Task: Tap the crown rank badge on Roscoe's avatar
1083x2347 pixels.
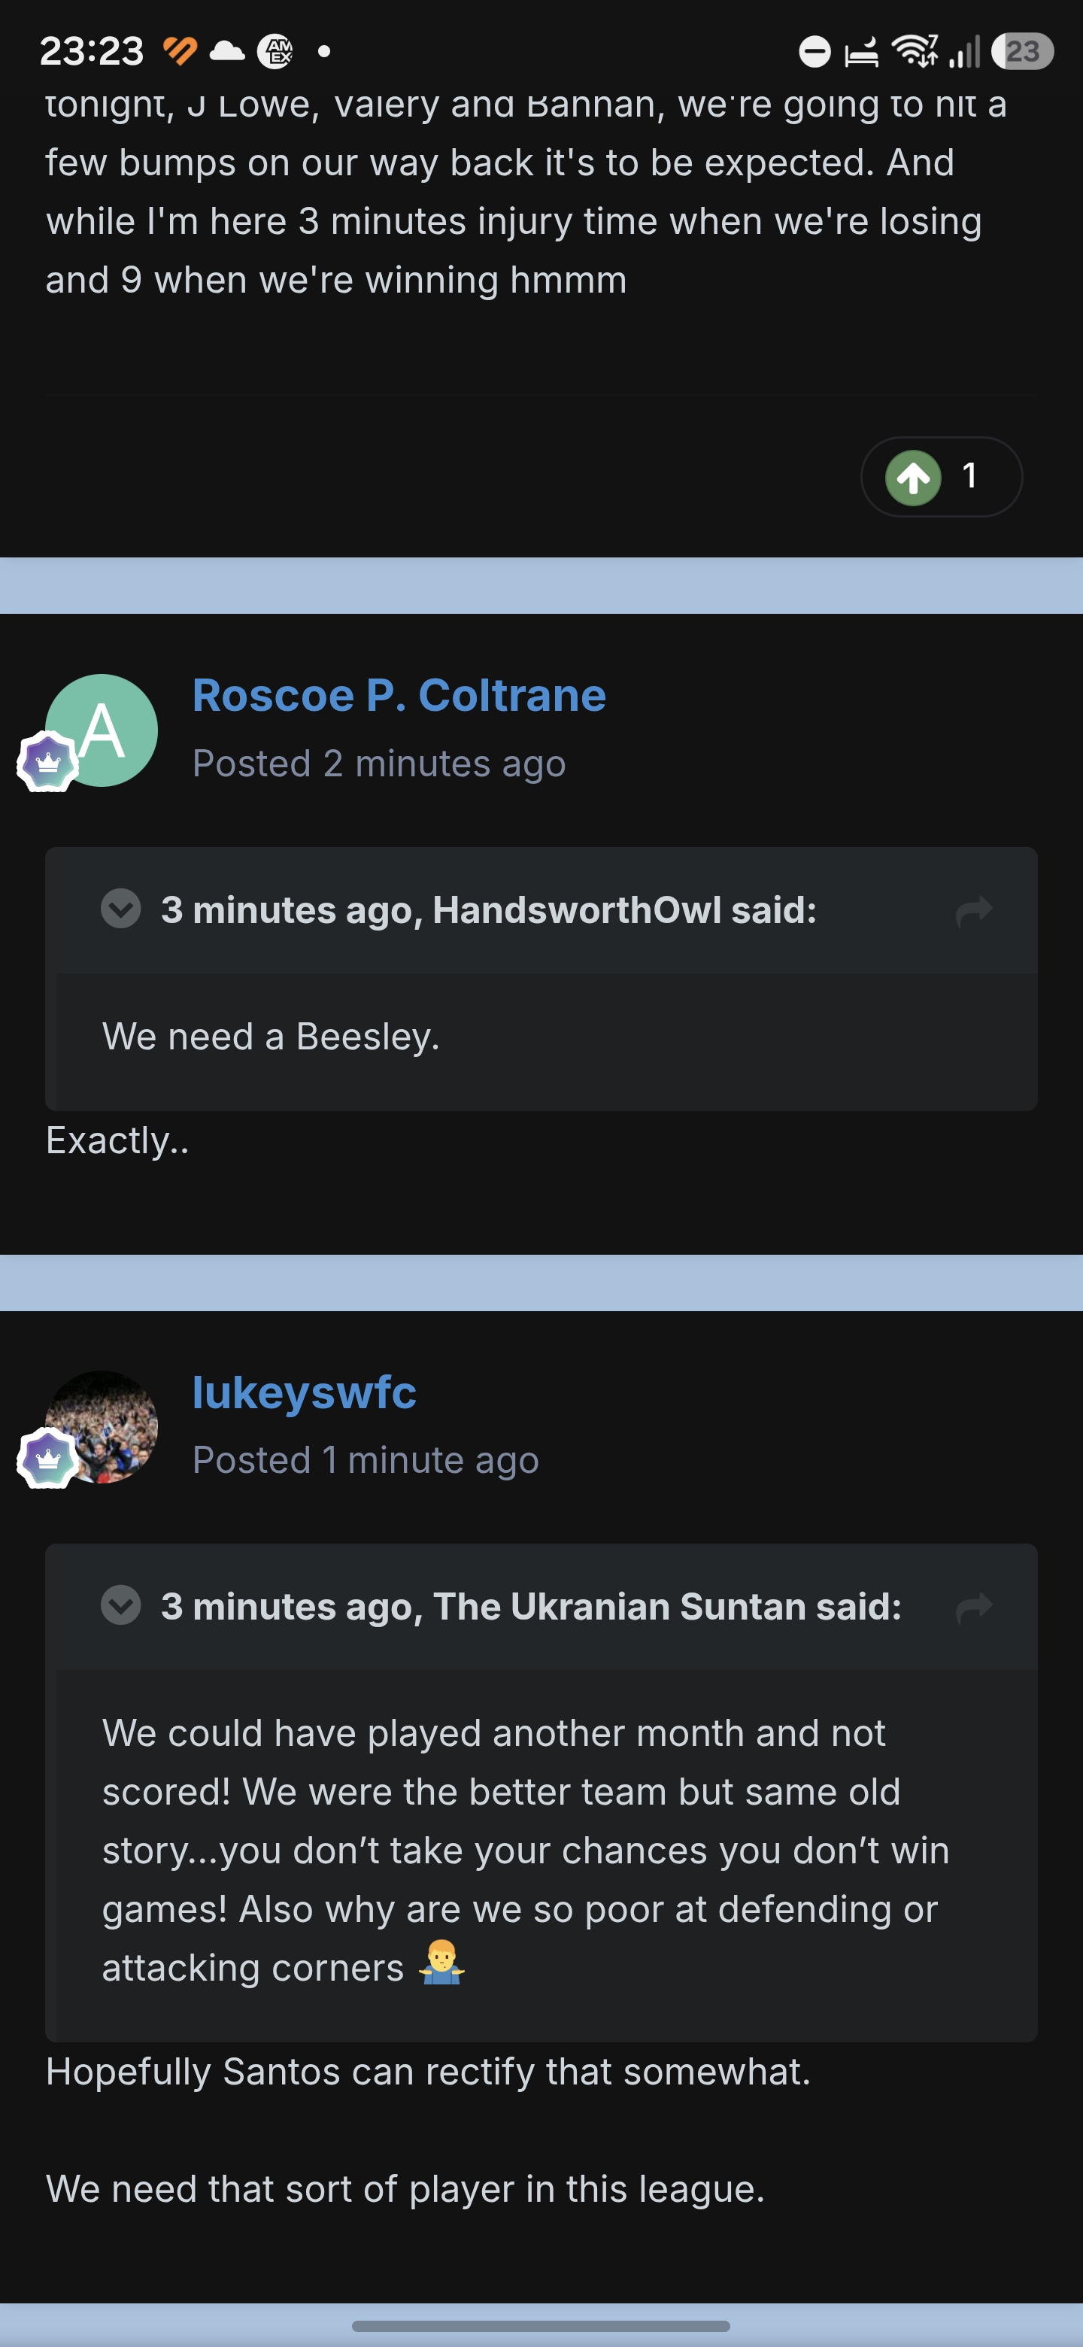Action: (x=48, y=761)
